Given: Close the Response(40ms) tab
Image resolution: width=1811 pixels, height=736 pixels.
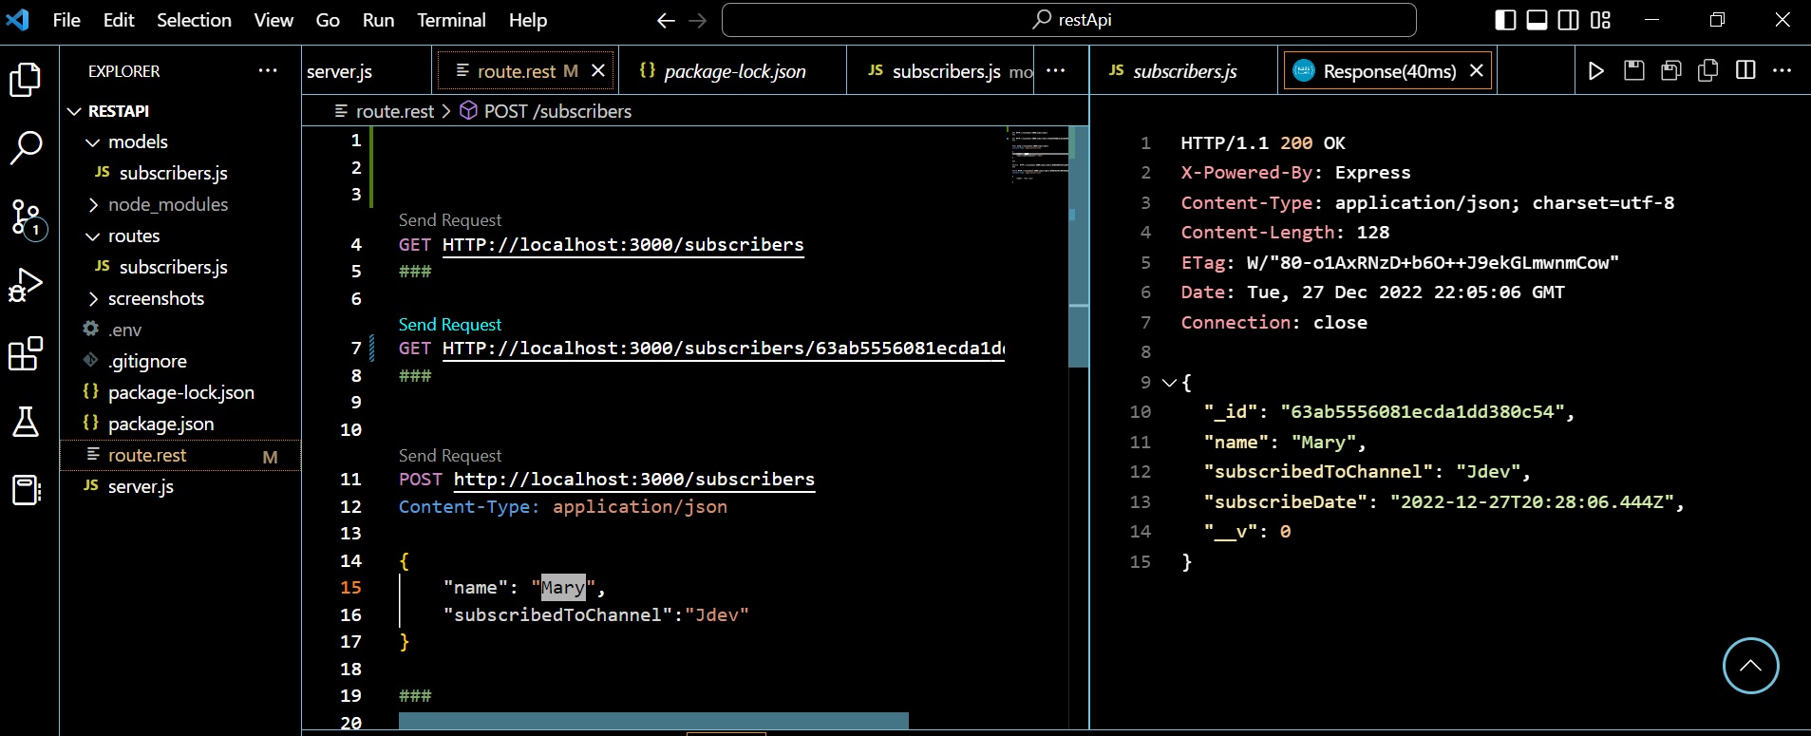Looking at the screenshot, I should [x=1477, y=70].
